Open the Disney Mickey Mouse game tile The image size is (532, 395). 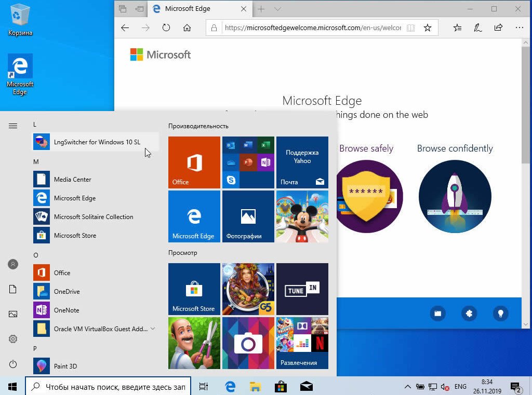coord(302,216)
